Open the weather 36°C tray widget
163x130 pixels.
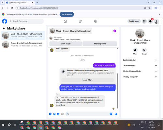(131, 125)
